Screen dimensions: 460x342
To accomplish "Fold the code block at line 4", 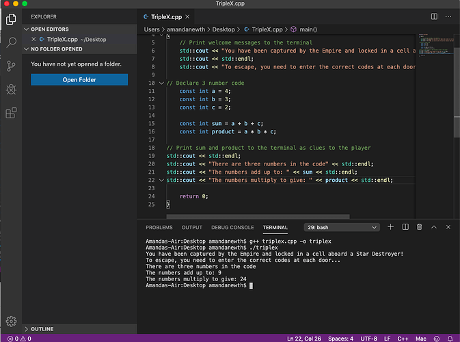I will (161, 36).
